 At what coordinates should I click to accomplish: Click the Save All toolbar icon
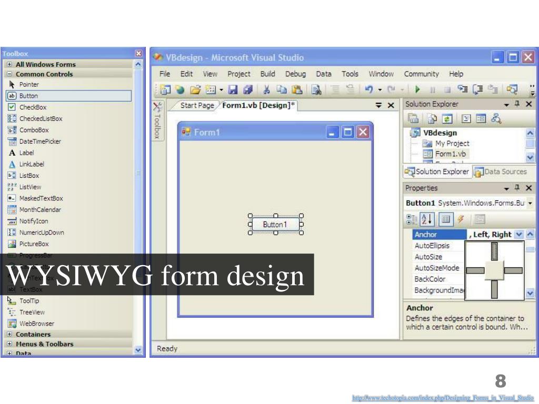(248, 89)
